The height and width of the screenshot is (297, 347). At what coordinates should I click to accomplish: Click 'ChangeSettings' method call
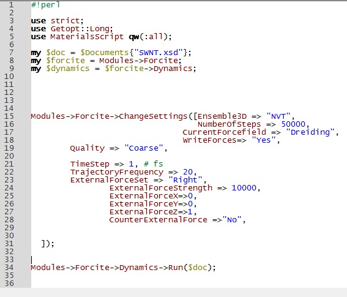pos(154,116)
